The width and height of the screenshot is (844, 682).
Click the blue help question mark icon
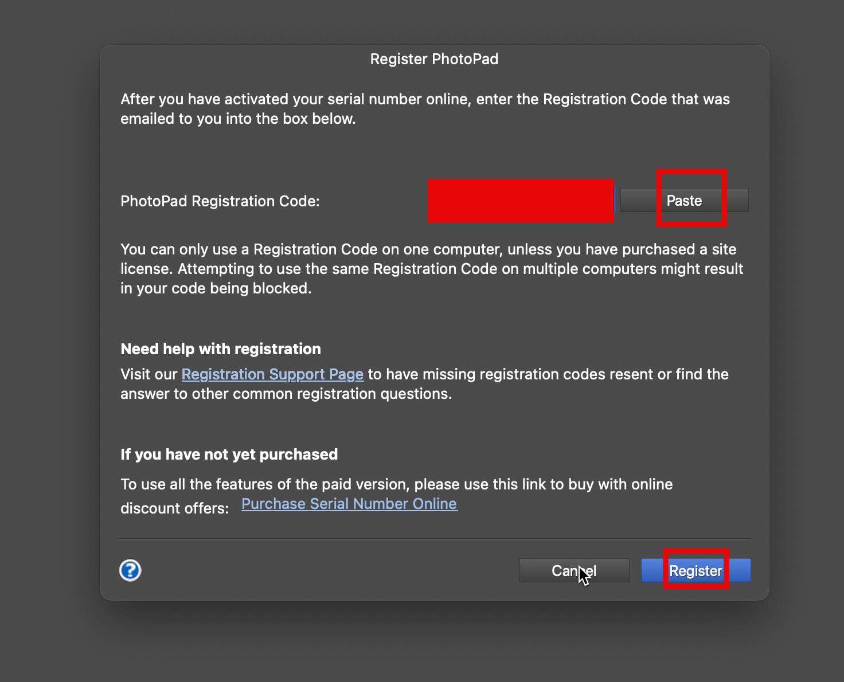(130, 570)
